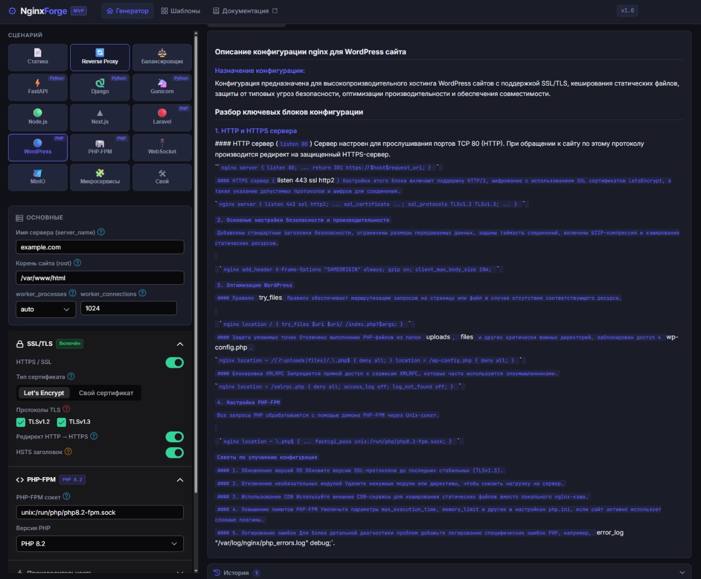The width and height of the screenshot is (701, 579).
Task: Choose the Django scenario icon
Action: click(100, 83)
